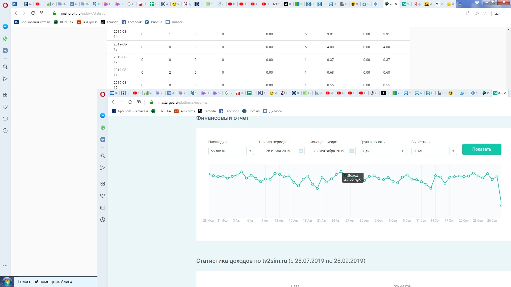Image resolution: width=511 pixels, height=287 pixels.
Task: Open Messenger in Opera left sidebar
Action: 5,27
